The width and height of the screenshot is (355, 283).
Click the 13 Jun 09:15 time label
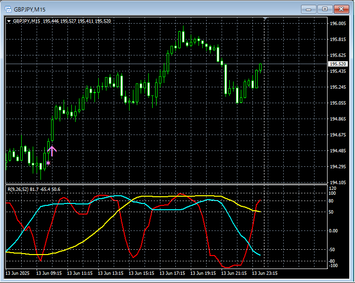click(49, 273)
